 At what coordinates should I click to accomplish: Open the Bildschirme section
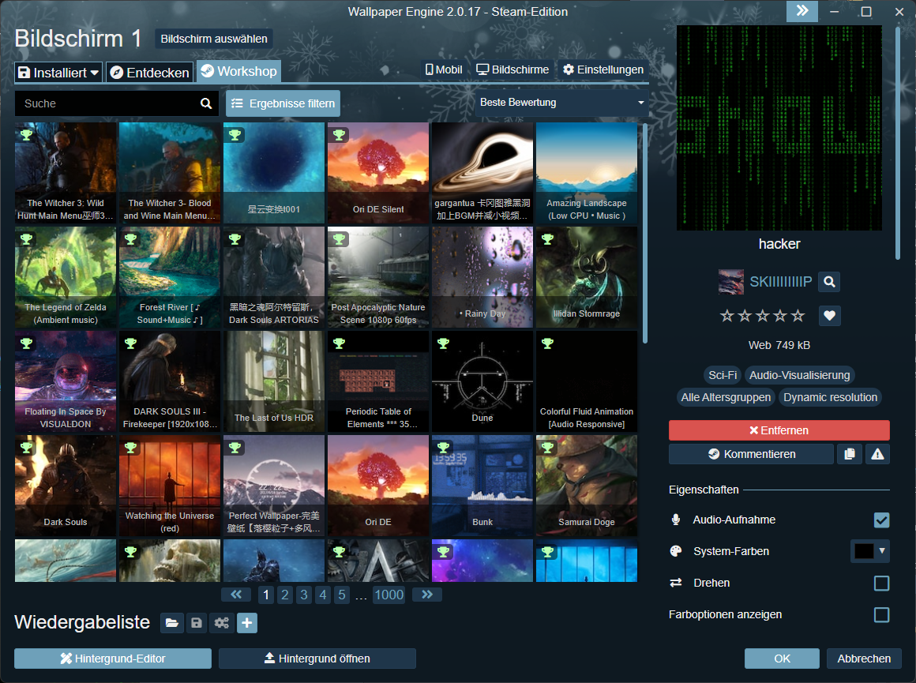pyautogui.click(x=512, y=69)
